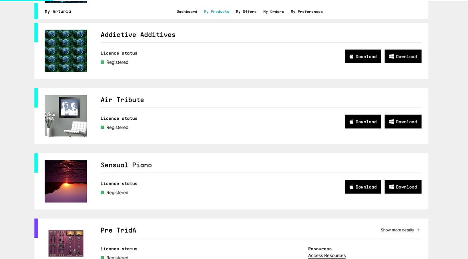Select the Sensual Piano sunset thumbnail
Viewport: 468px width, 259px height.
tap(66, 181)
